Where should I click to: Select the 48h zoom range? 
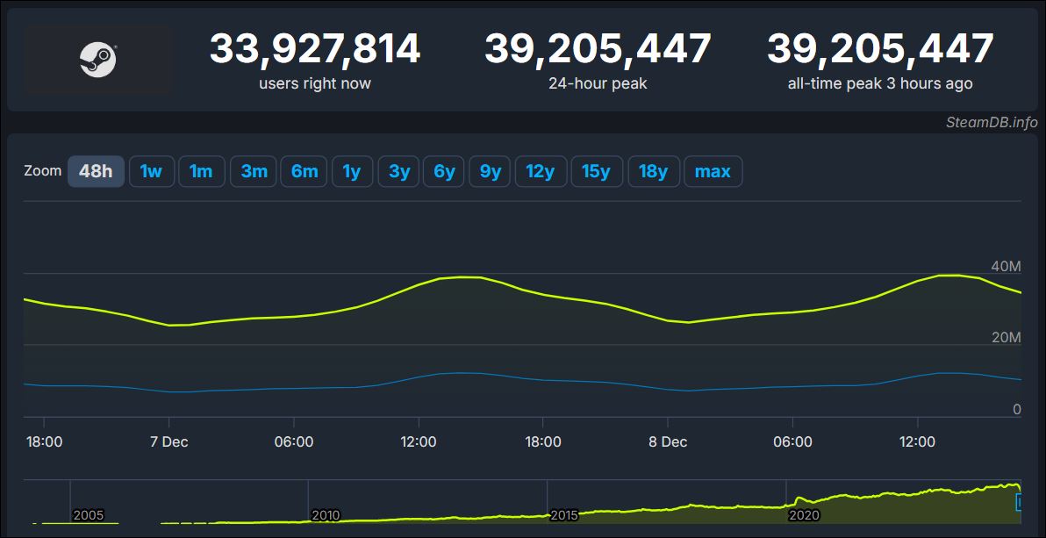pyautogui.click(x=96, y=171)
